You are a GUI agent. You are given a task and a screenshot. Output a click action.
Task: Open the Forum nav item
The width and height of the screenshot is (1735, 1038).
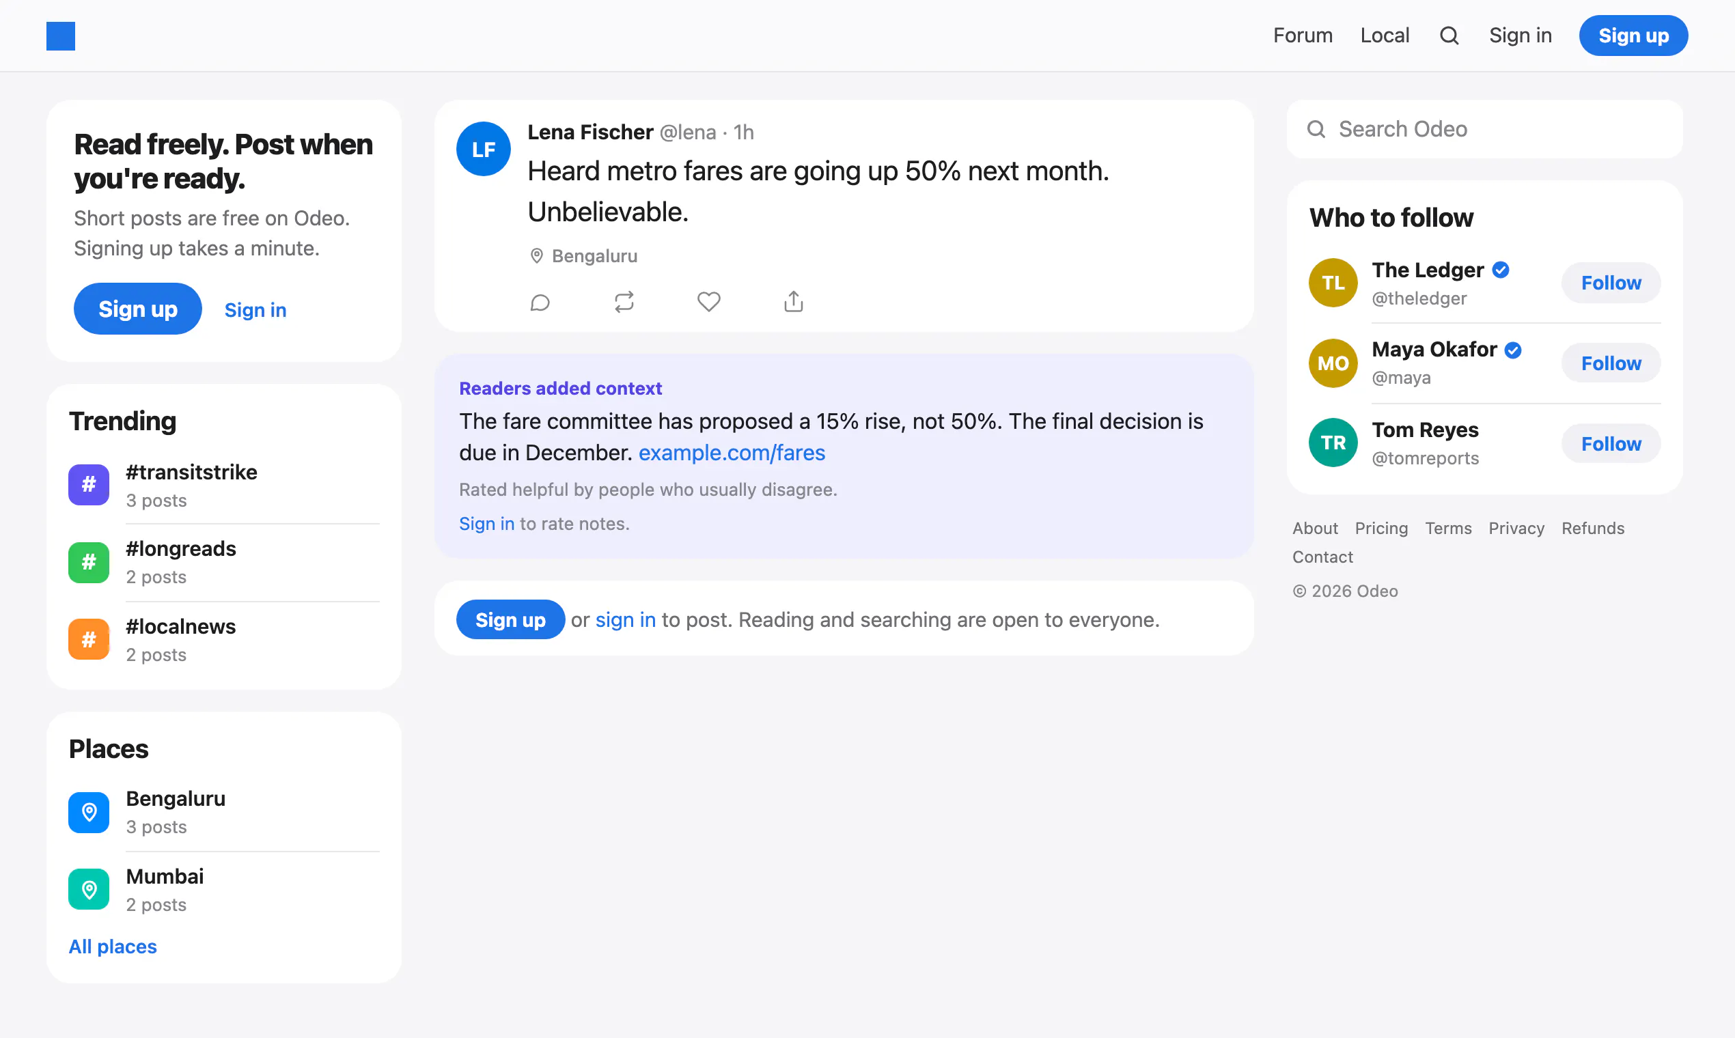1303,36
